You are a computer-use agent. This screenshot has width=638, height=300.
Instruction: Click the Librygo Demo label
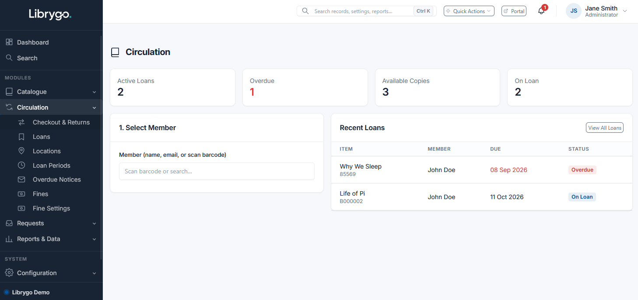[31, 292]
